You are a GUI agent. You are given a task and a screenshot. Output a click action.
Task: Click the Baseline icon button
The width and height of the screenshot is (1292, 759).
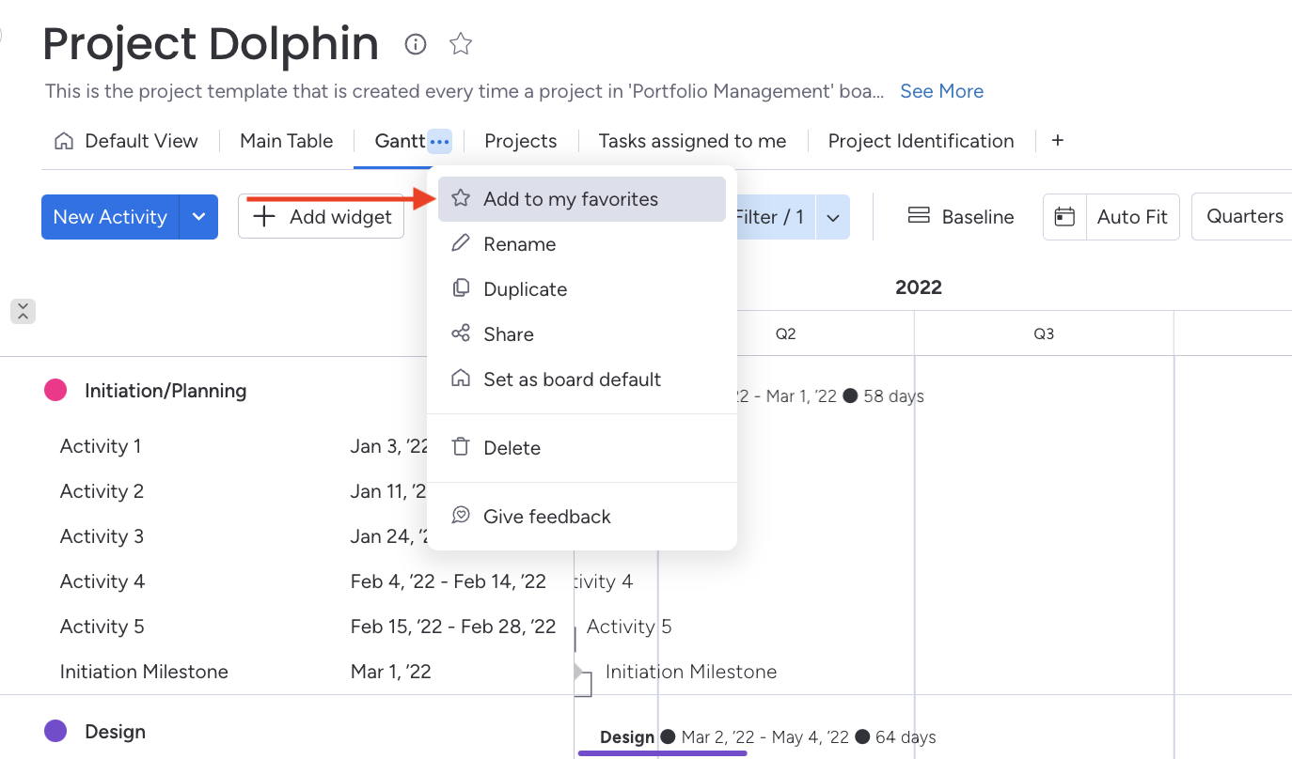(x=919, y=217)
